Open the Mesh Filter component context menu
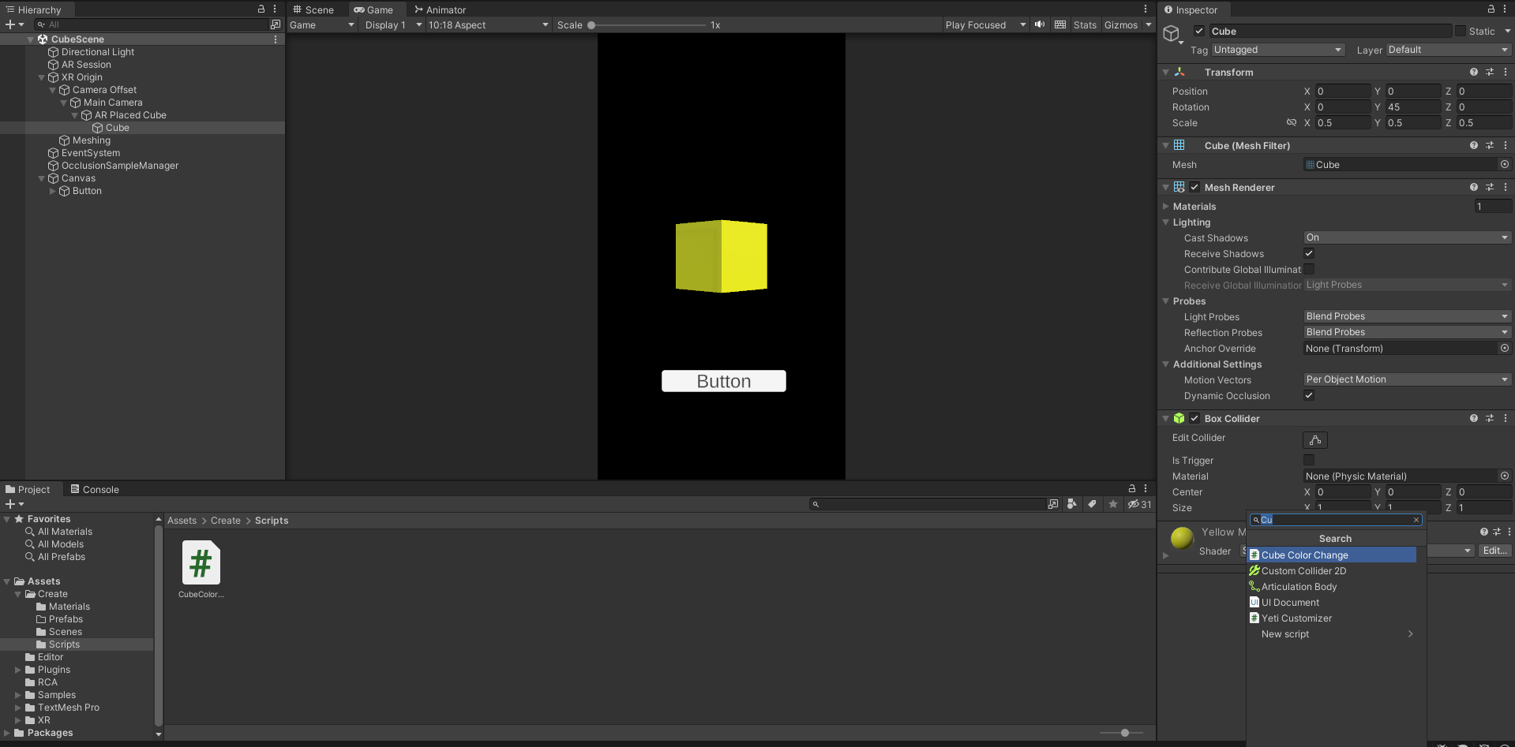 1506,145
